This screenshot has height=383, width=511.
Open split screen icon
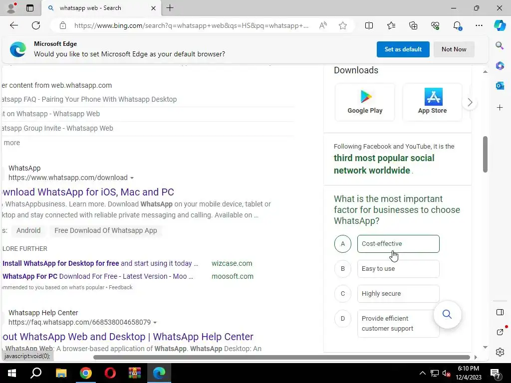click(369, 25)
